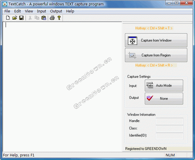Click the Capture from Window button
Viewport: 195px width, 160px height.
pyautogui.click(x=156, y=40)
